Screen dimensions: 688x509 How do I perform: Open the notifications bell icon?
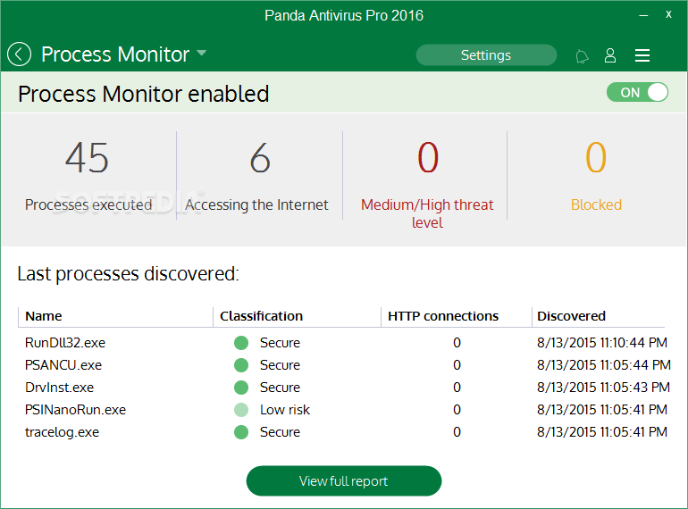582,56
